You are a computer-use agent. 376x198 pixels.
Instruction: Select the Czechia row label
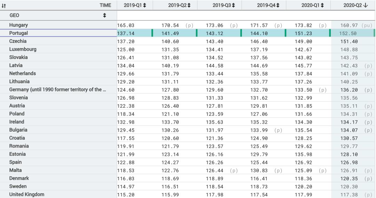(18, 41)
